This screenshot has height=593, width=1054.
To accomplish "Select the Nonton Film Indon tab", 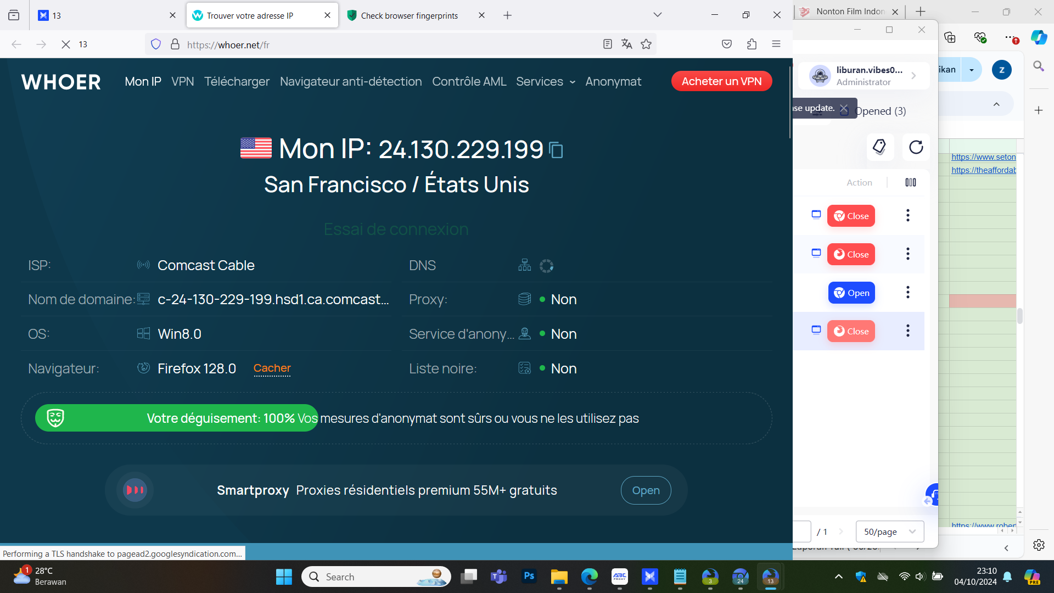I will tap(850, 12).
